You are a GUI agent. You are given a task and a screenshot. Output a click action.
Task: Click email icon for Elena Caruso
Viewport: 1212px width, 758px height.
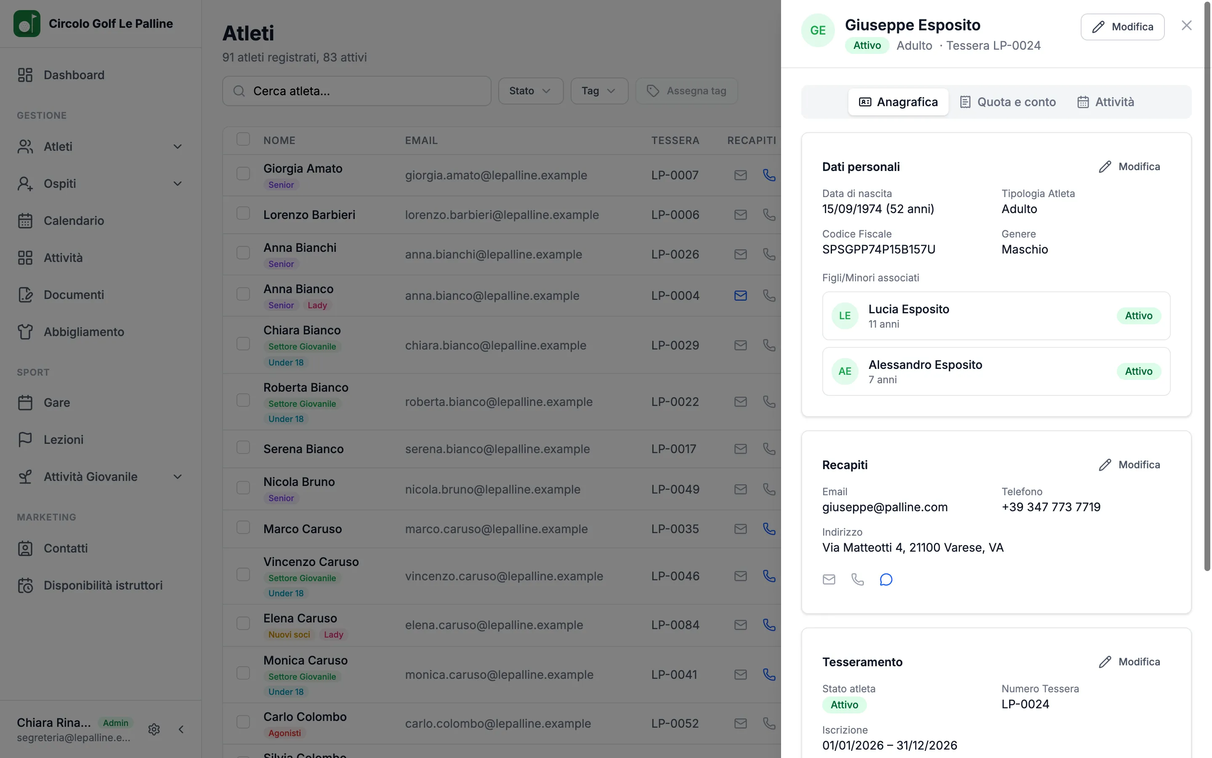(740, 625)
